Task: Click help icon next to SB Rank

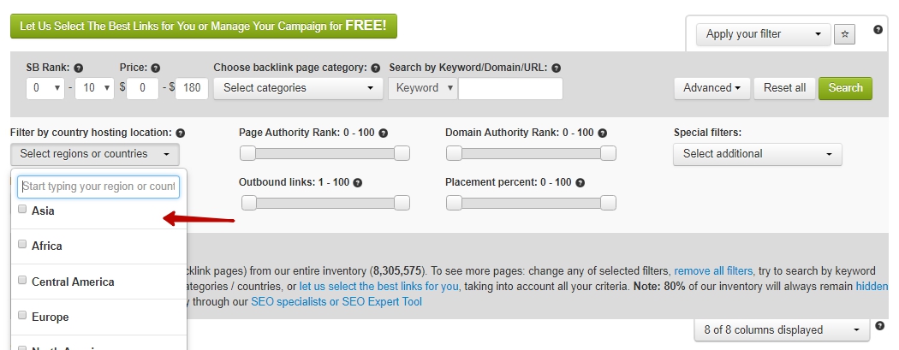Action: click(x=79, y=68)
